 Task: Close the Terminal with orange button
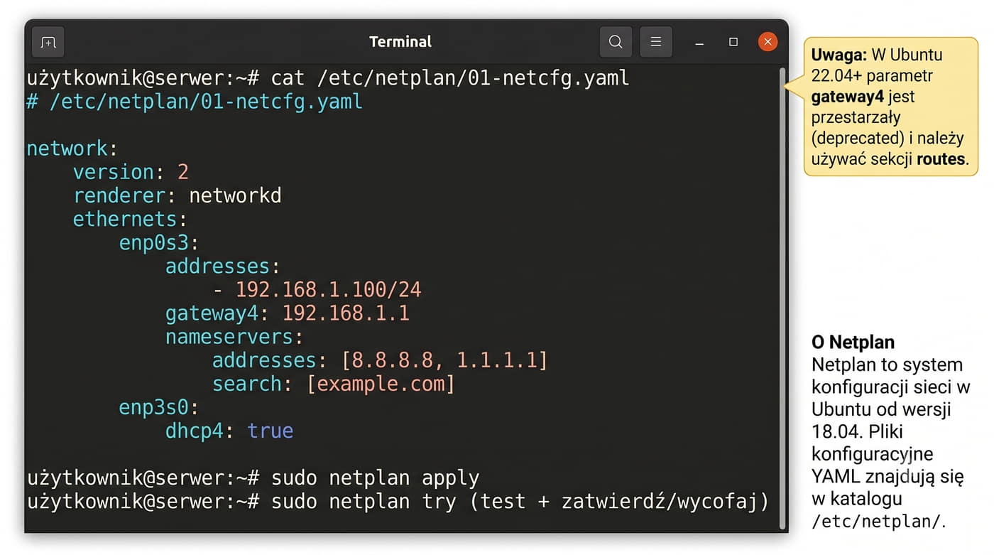[x=768, y=42]
